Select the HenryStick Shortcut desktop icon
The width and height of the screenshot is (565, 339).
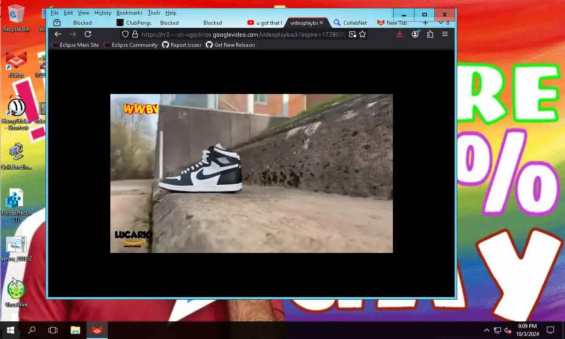click(x=16, y=113)
